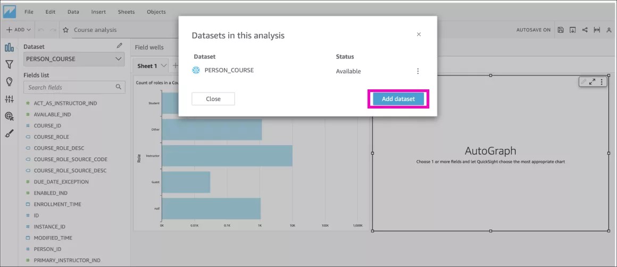The width and height of the screenshot is (617, 267).
Task: Expand the PERSON_COURSE dataset dropdown
Action: click(119, 59)
